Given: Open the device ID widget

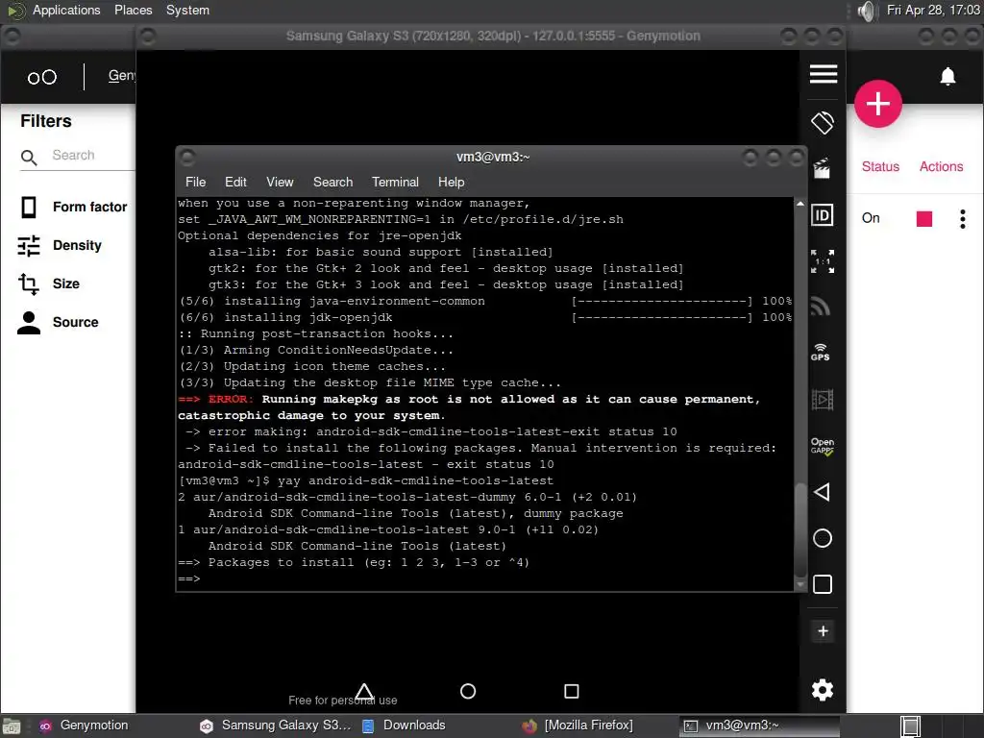Looking at the screenshot, I should [x=823, y=215].
